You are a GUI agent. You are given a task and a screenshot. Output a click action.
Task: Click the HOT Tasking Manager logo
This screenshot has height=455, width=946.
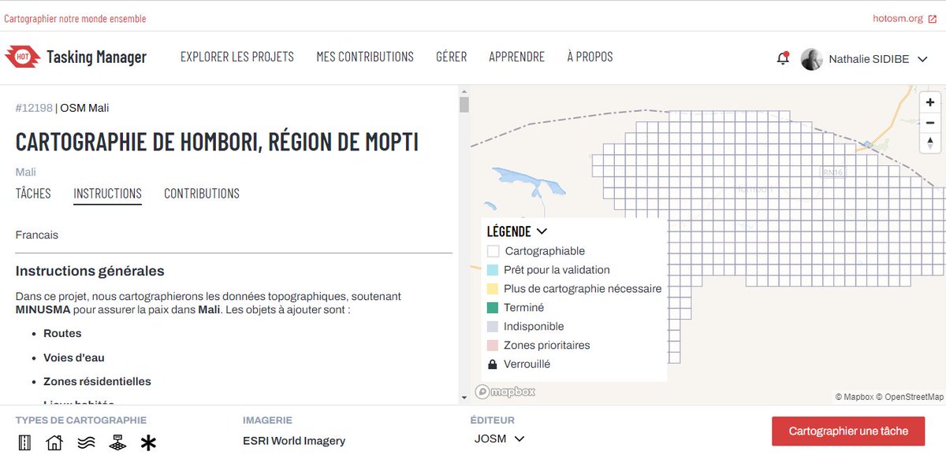click(x=76, y=57)
